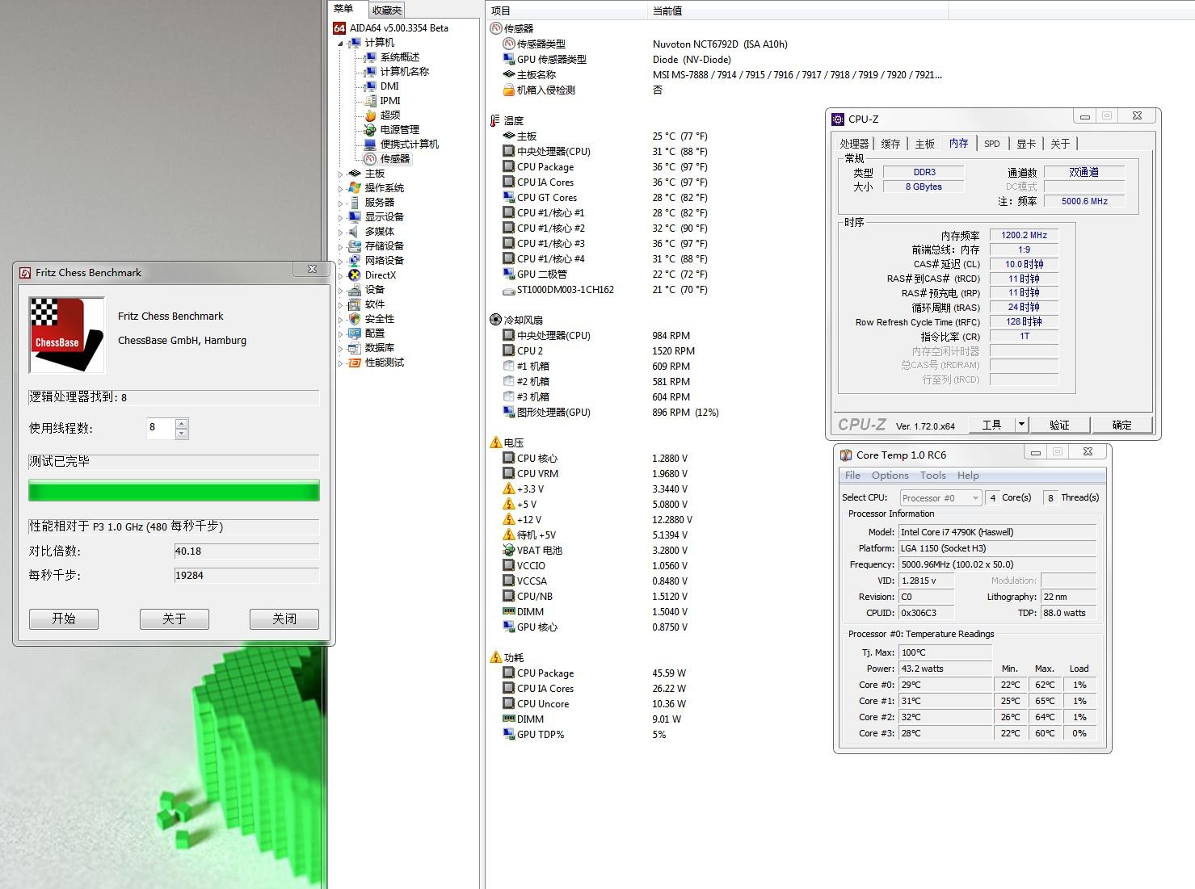Expand the 存储设备 tree node

pyautogui.click(x=341, y=246)
